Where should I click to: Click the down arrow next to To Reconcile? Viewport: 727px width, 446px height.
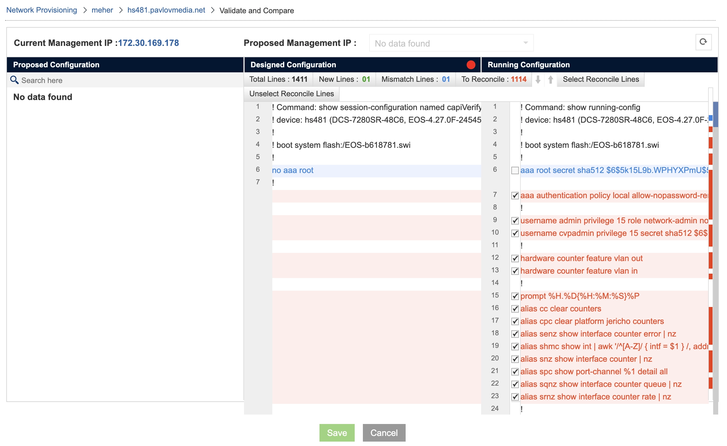[x=538, y=80]
